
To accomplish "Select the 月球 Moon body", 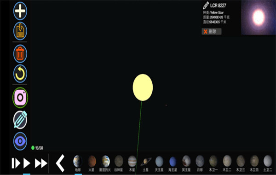I will pyautogui.click(x=200, y=163).
